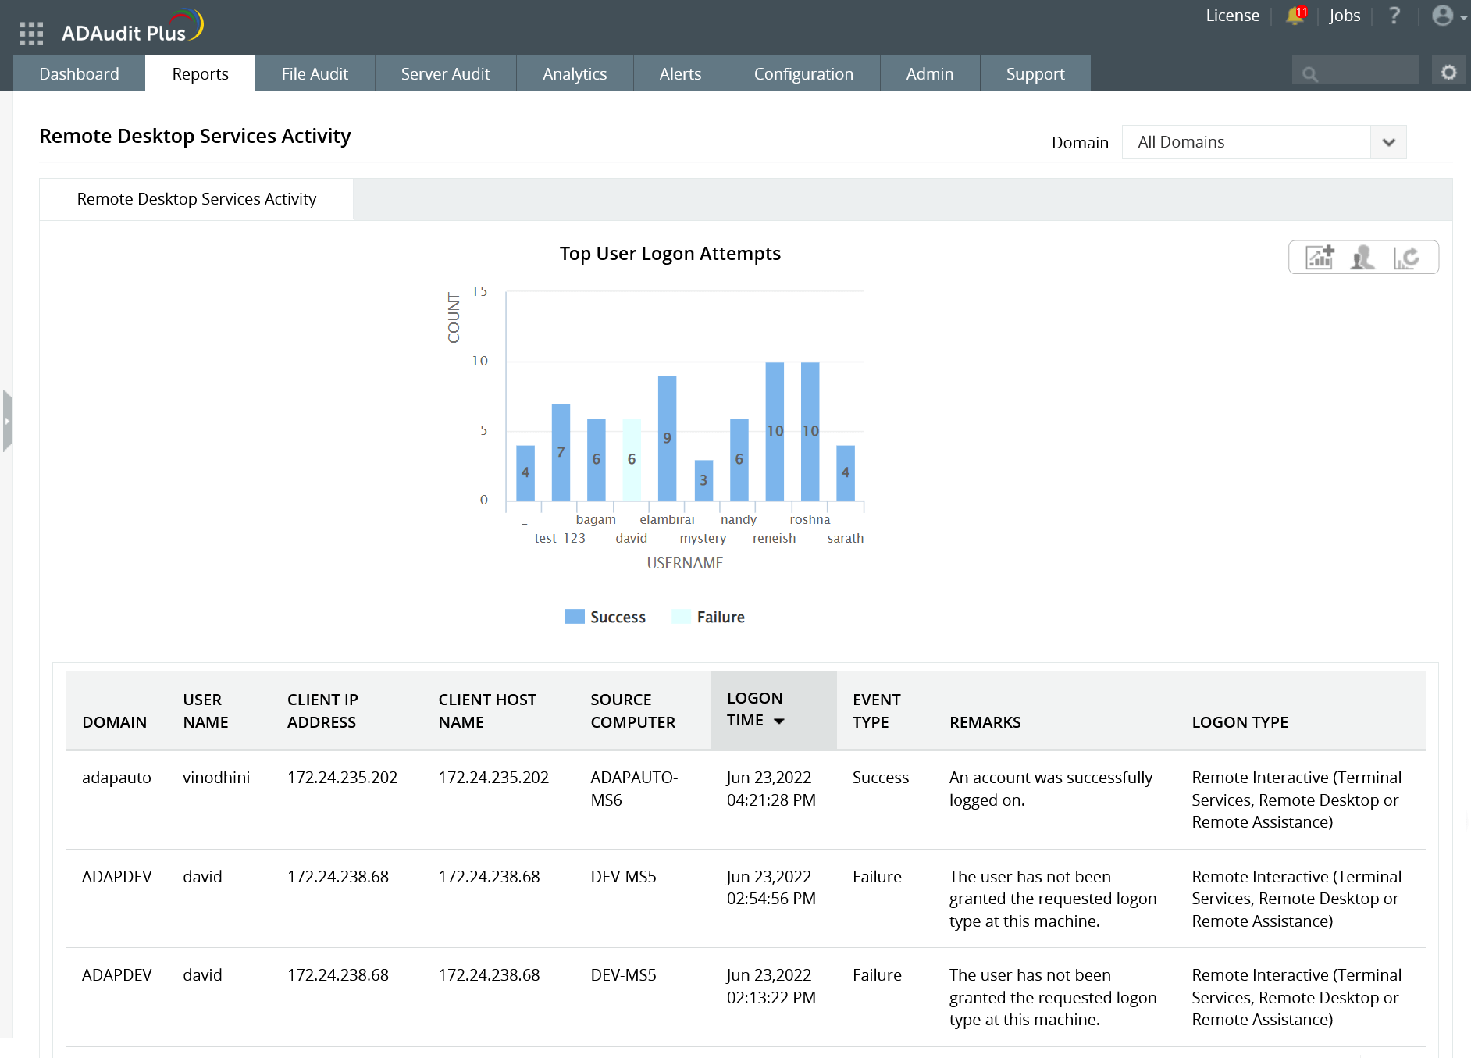This screenshot has height=1058, width=1471.
Task: Click the search magnifier icon
Action: tap(1311, 72)
